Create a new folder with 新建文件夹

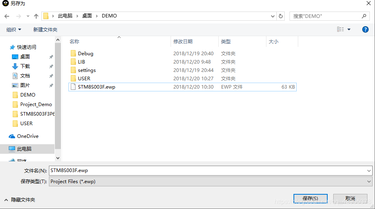tap(45, 30)
